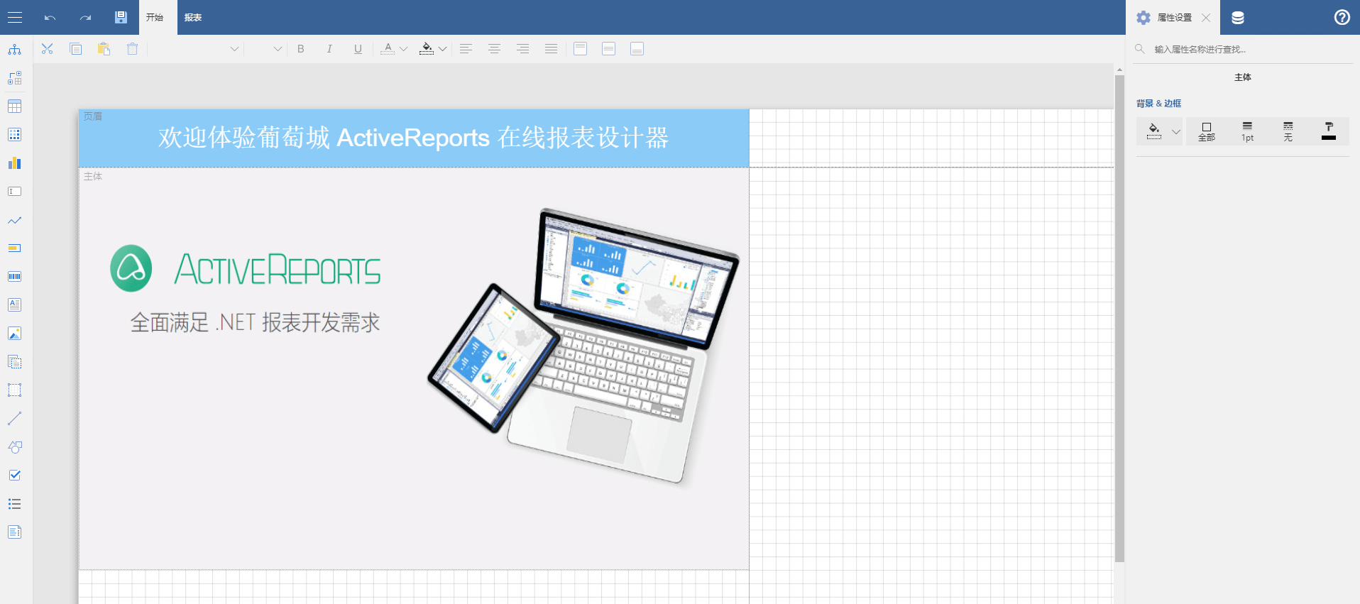Select the CheckBox control
Viewport: 1360px width, 604px height.
pos(14,476)
